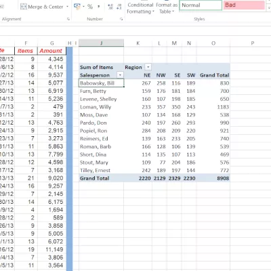271x271 pixels.
Task: Select the amount cell 11,149
Action: pos(52,249)
